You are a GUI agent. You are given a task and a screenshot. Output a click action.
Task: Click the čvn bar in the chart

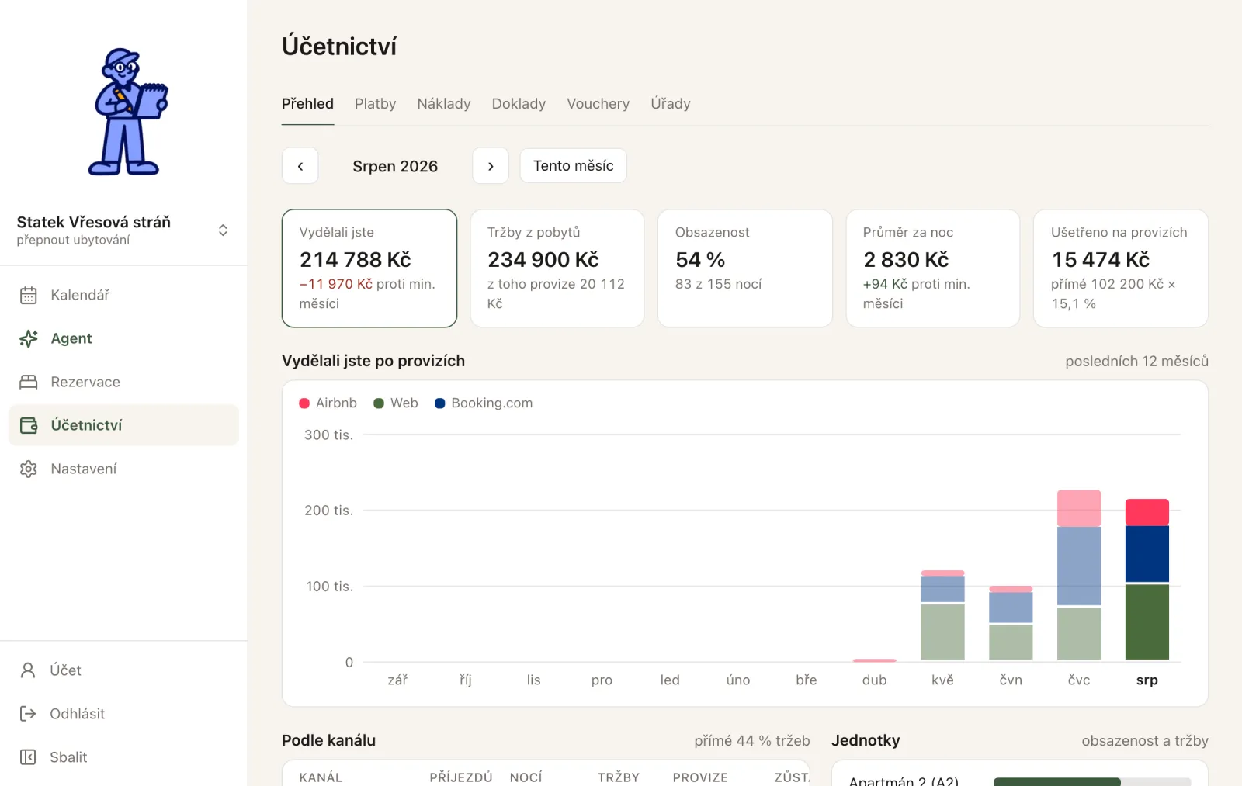1011,623
